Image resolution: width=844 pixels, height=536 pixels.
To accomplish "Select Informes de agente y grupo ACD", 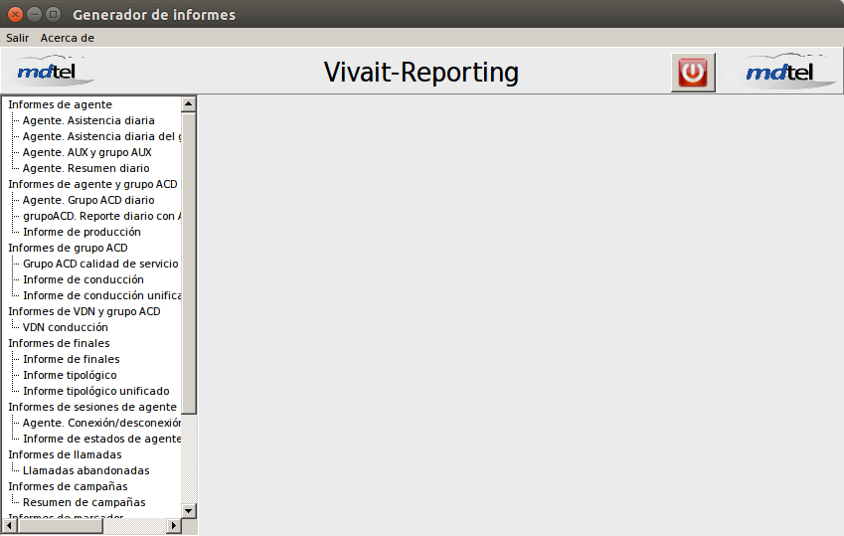I will coord(92,184).
